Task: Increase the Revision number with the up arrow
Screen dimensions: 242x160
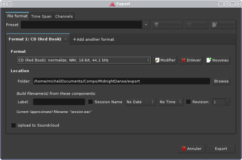Action: point(228,100)
